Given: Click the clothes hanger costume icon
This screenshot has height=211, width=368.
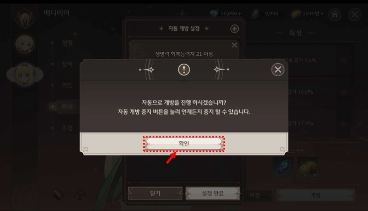Looking at the screenshot, I should 80,195.
